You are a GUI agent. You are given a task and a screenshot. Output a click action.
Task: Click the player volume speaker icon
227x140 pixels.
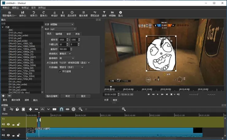click(x=178, y=94)
